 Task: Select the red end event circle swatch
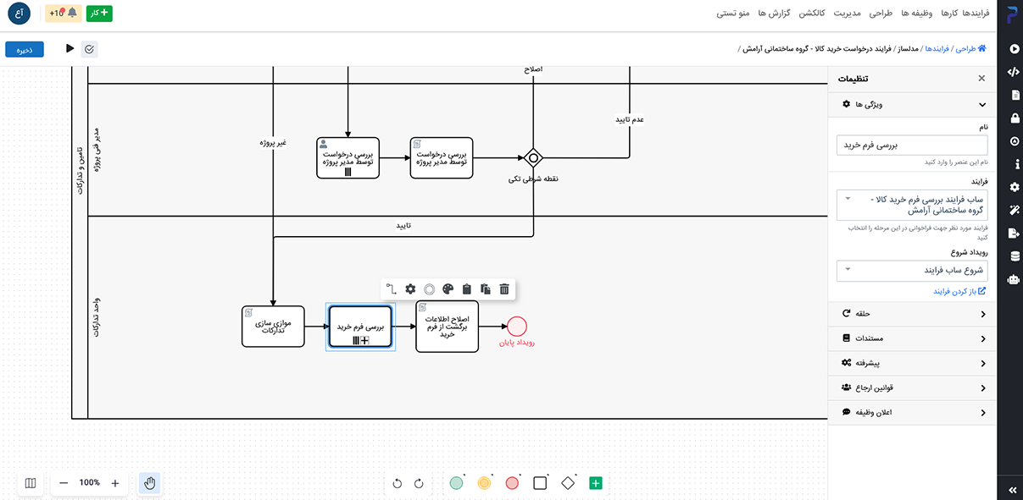(512, 483)
